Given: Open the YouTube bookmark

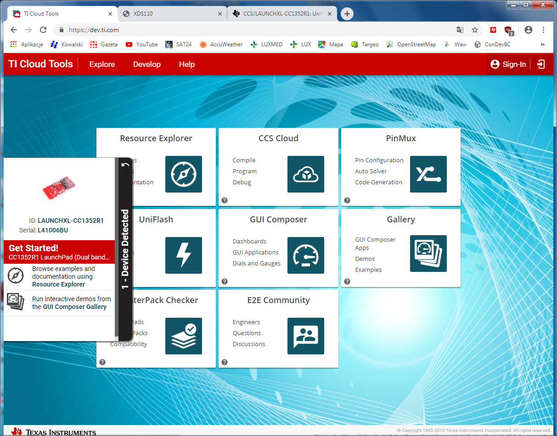Looking at the screenshot, I should click(141, 44).
